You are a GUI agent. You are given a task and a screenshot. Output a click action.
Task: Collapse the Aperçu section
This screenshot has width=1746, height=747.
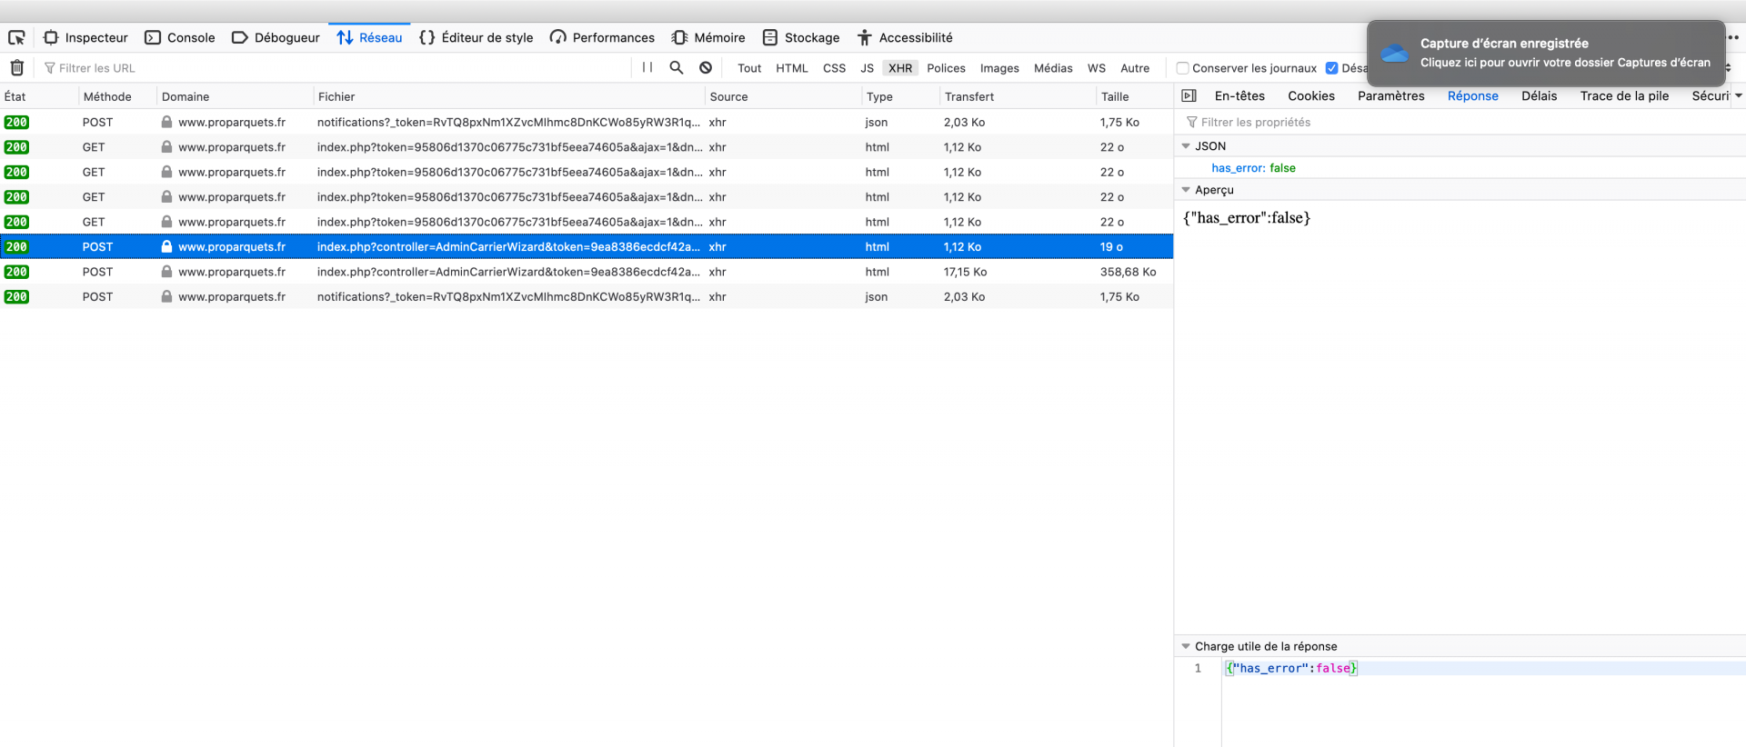point(1186,189)
